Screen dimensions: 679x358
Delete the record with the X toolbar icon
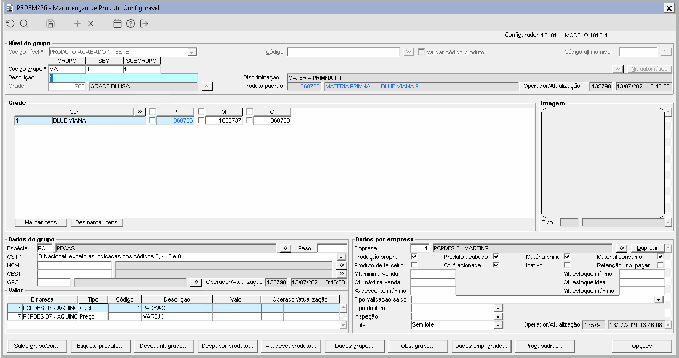click(91, 23)
